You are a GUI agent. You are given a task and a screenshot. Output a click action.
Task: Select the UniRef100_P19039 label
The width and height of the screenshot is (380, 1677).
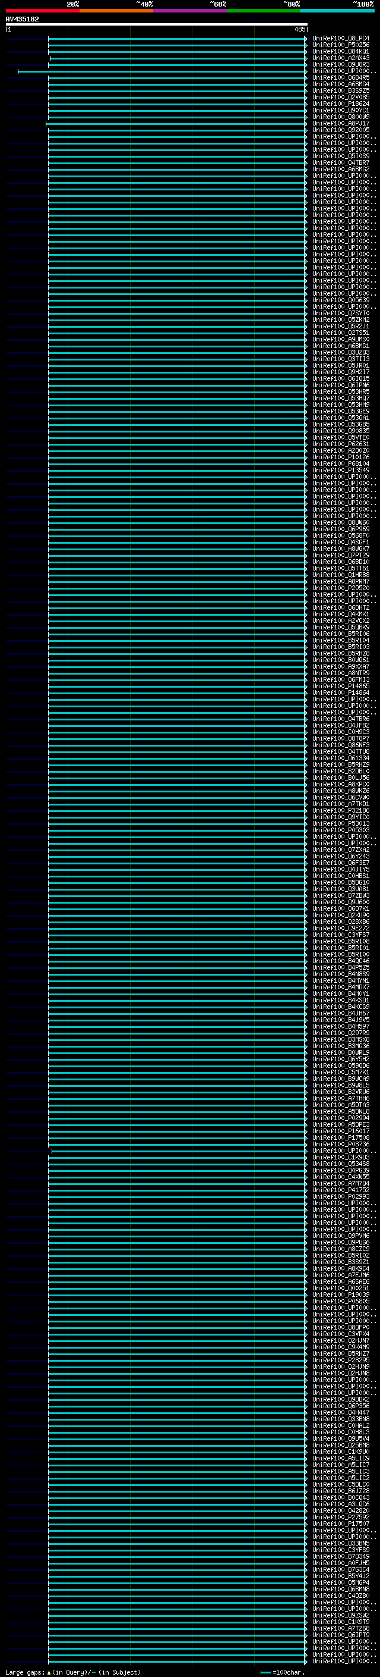[x=341, y=1294]
